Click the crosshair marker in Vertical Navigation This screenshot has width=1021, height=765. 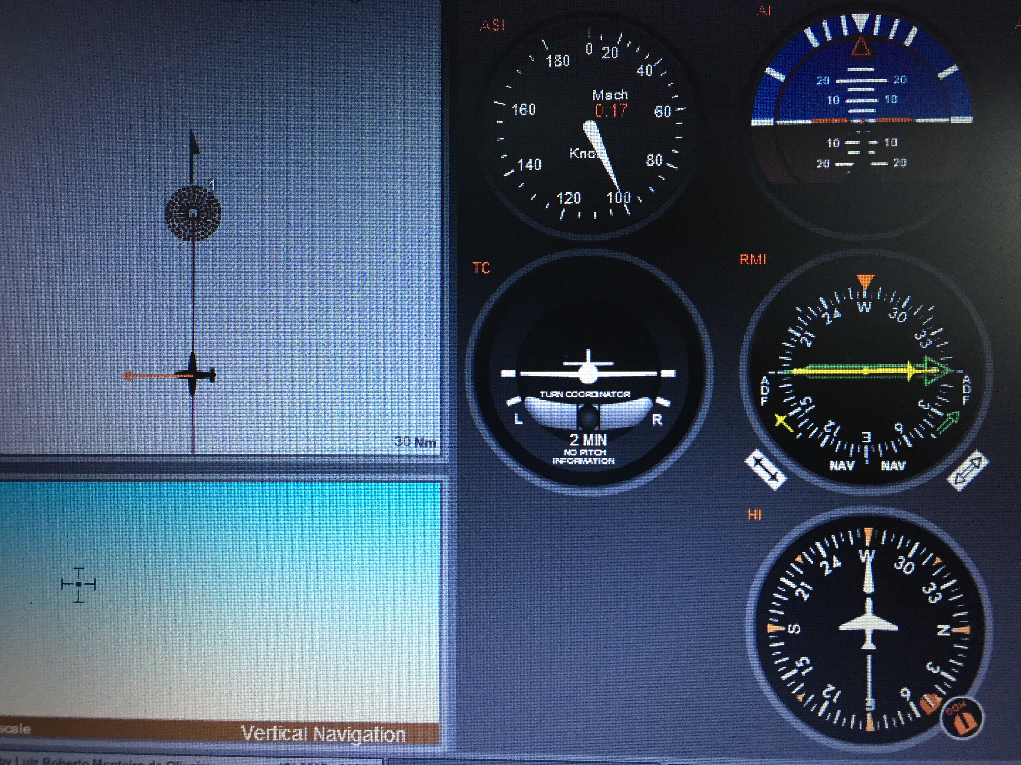[x=79, y=585]
